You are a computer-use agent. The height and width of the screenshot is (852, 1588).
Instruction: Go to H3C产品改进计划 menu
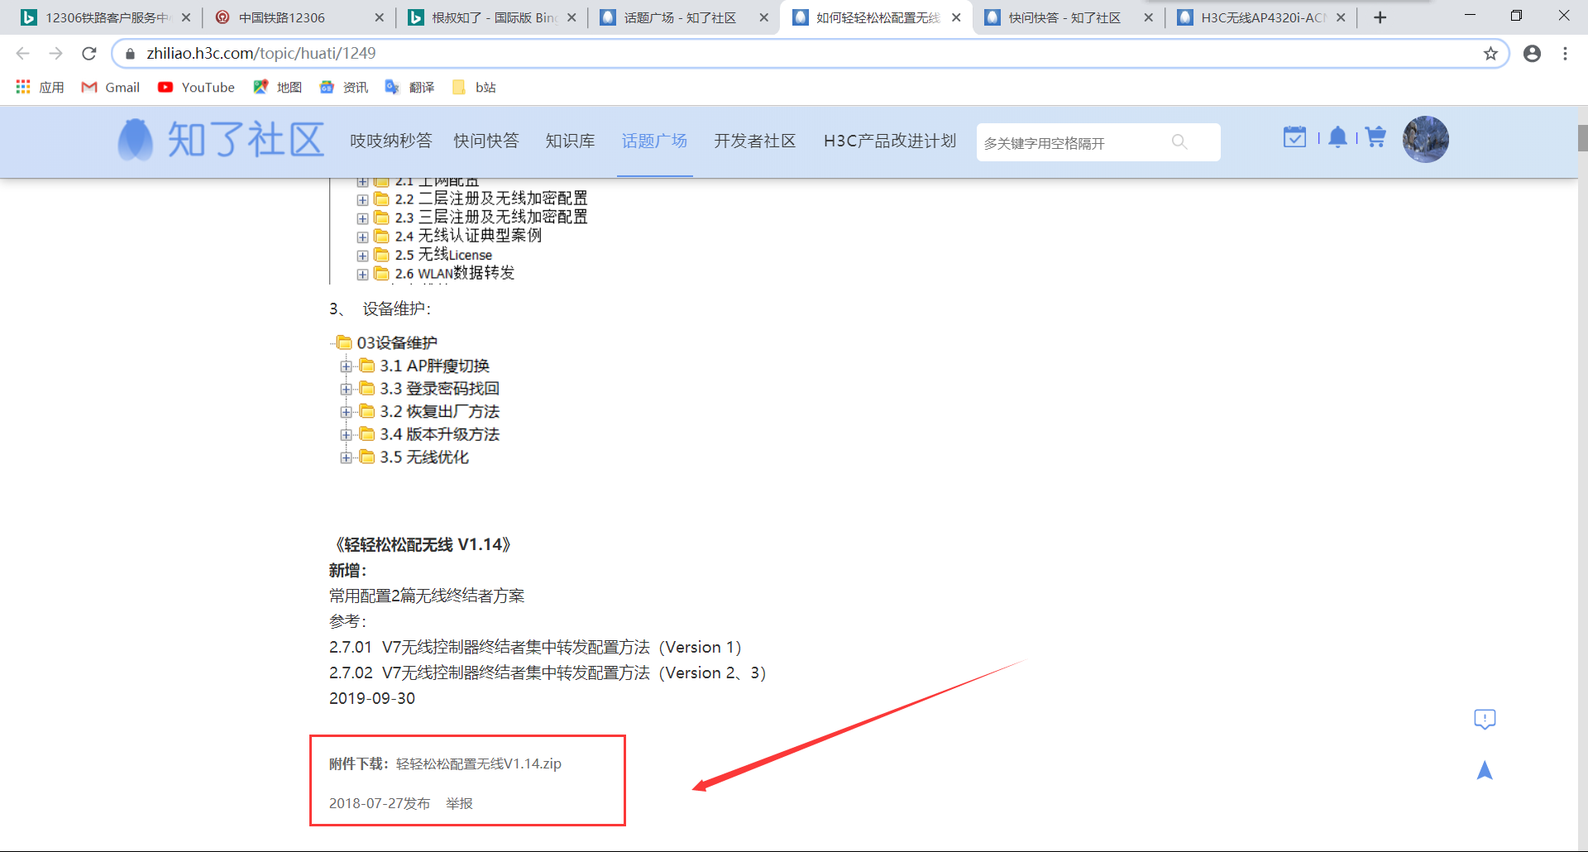point(890,141)
